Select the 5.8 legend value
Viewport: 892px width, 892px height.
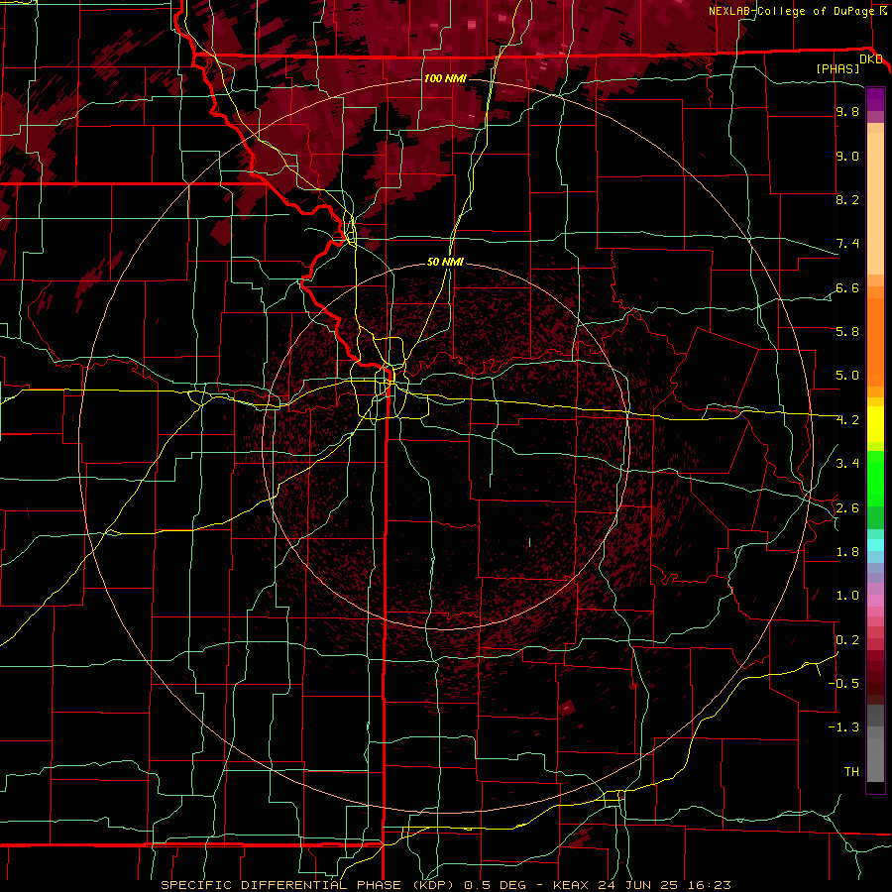[x=847, y=332]
